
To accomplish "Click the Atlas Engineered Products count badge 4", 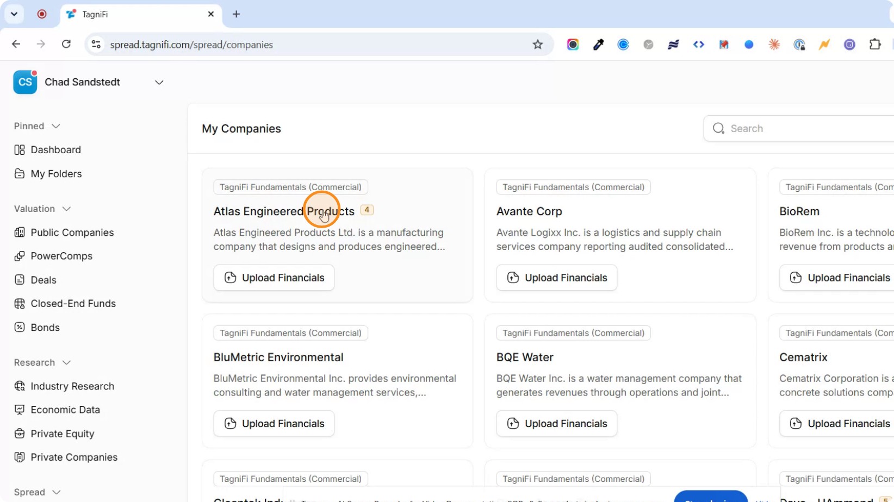I will click(367, 210).
